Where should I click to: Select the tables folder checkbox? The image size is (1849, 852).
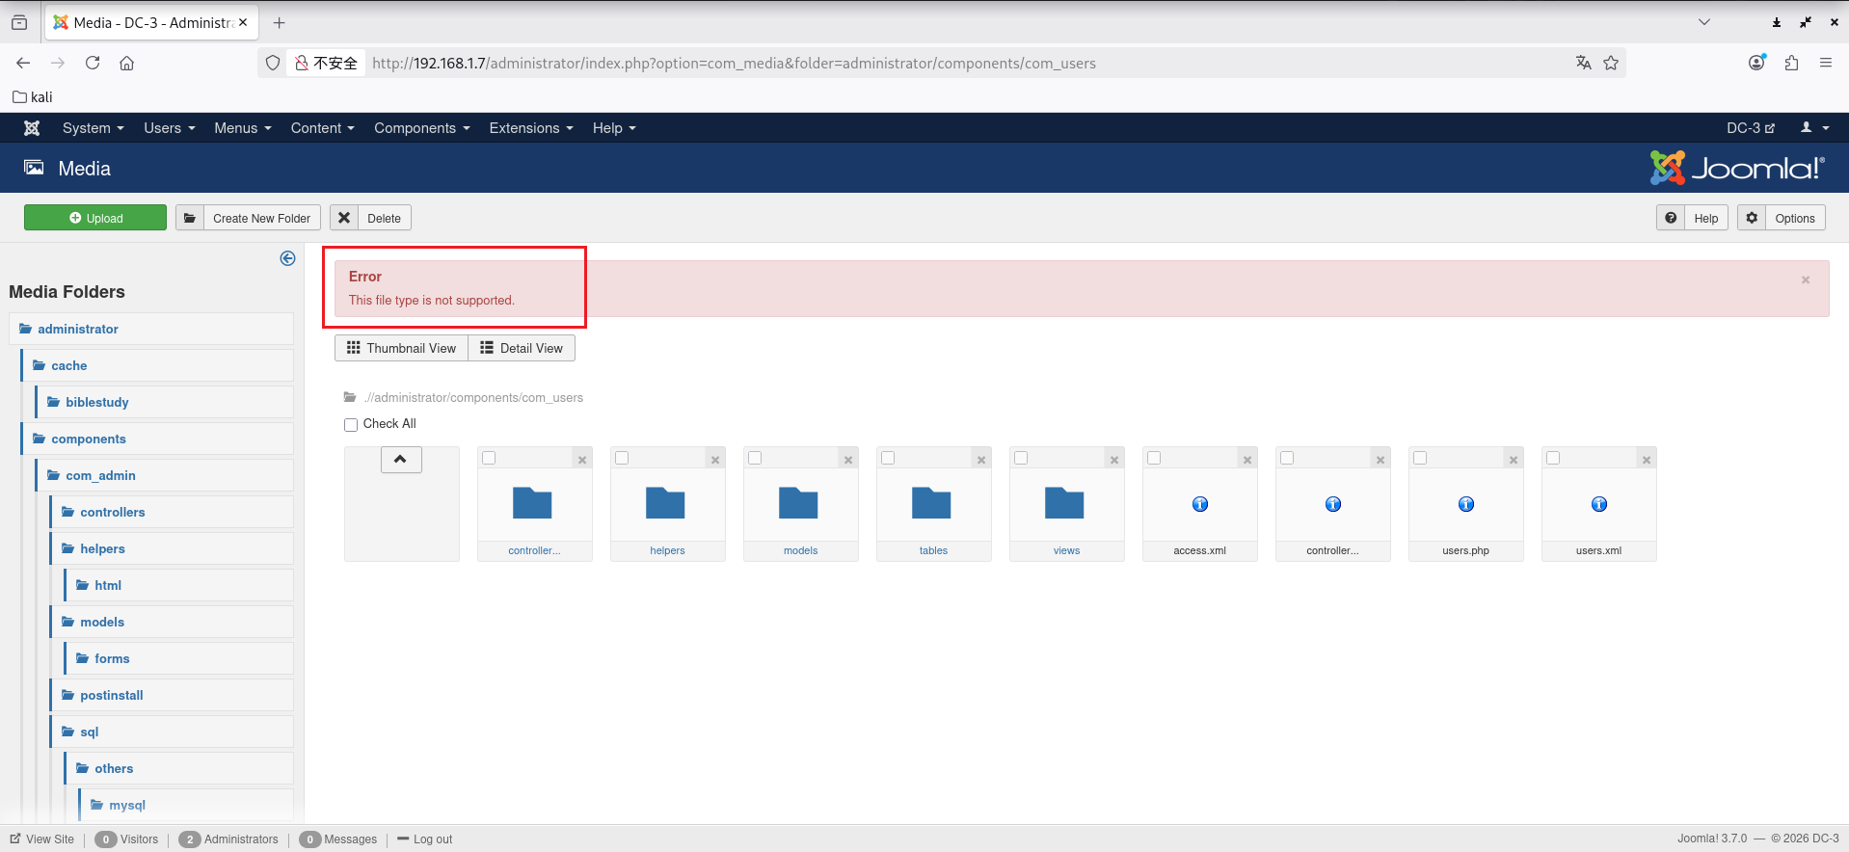(x=888, y=458)
